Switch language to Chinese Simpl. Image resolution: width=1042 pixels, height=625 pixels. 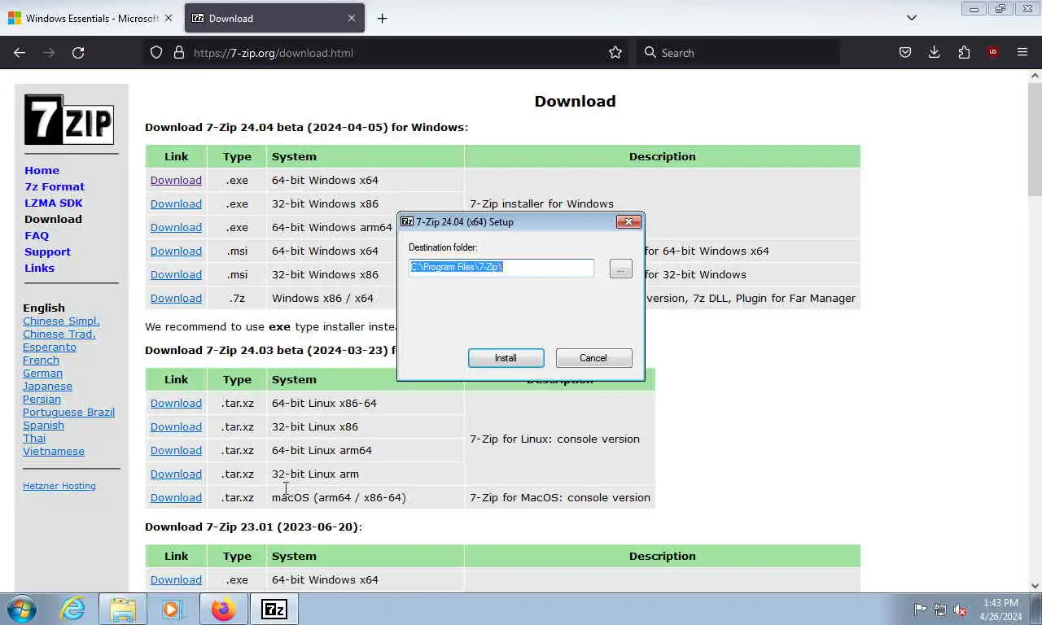point(61,321)
